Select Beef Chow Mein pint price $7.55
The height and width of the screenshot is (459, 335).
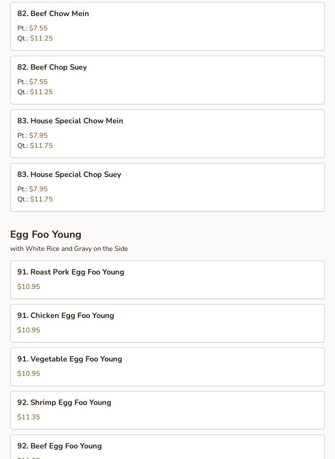pyautogui.click(x=38, y=28)
